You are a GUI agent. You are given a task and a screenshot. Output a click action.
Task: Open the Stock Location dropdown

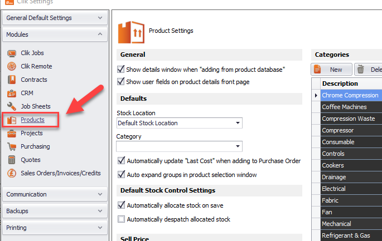(x=238, y=123)
